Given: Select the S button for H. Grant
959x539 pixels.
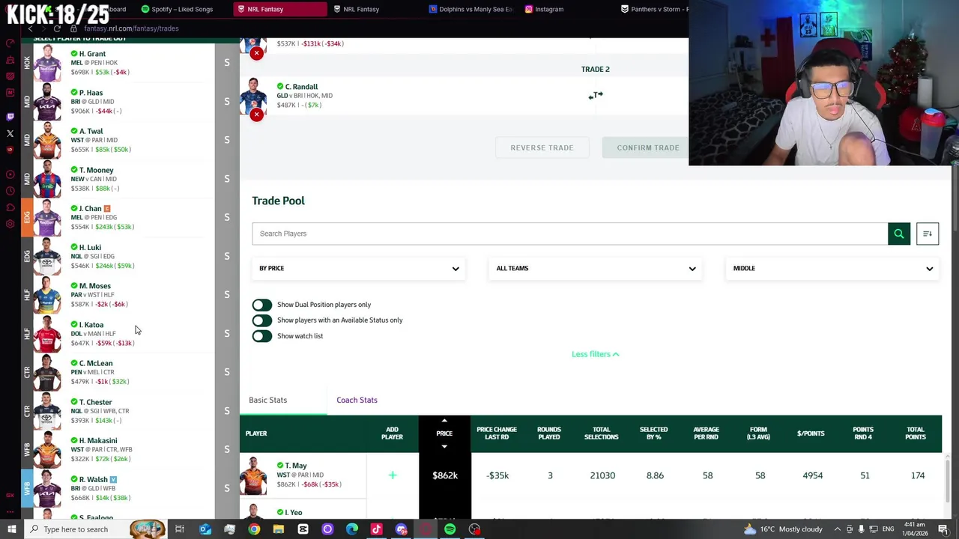Looking at the screenshot, I should 227,62.
